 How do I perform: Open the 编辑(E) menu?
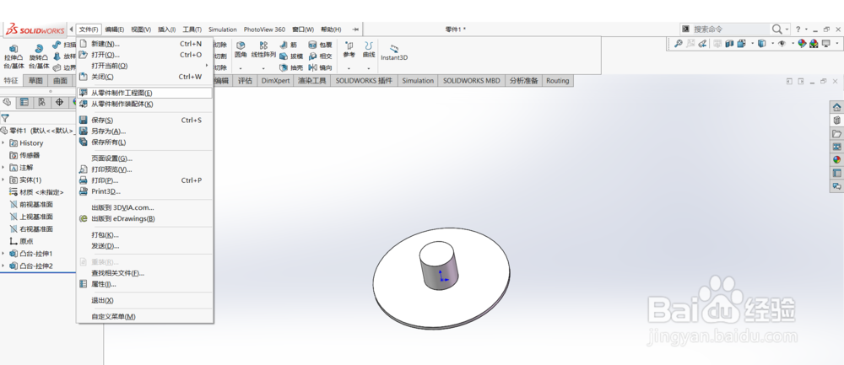pos(115,30)
